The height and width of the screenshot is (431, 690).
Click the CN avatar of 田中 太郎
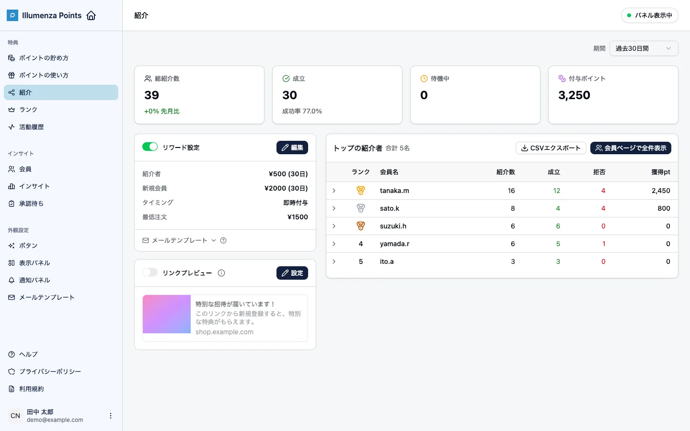[15, 416]
